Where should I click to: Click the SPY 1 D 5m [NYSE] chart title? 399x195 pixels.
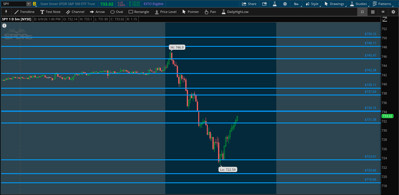point(17,19)
